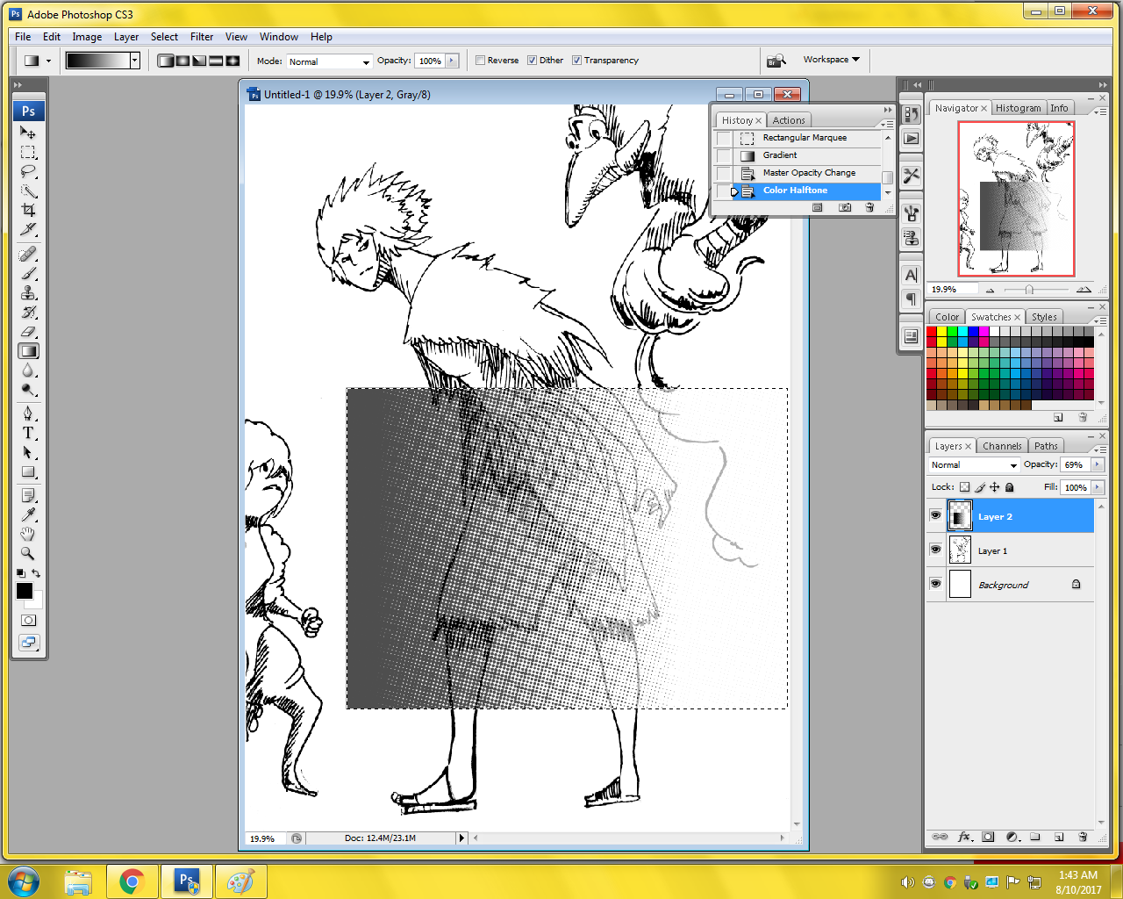Image resolution: width=1123 pixels, height=899 pixels.
Task: Adjust the Navigator zoom slider
Action: click(1029, 290)
